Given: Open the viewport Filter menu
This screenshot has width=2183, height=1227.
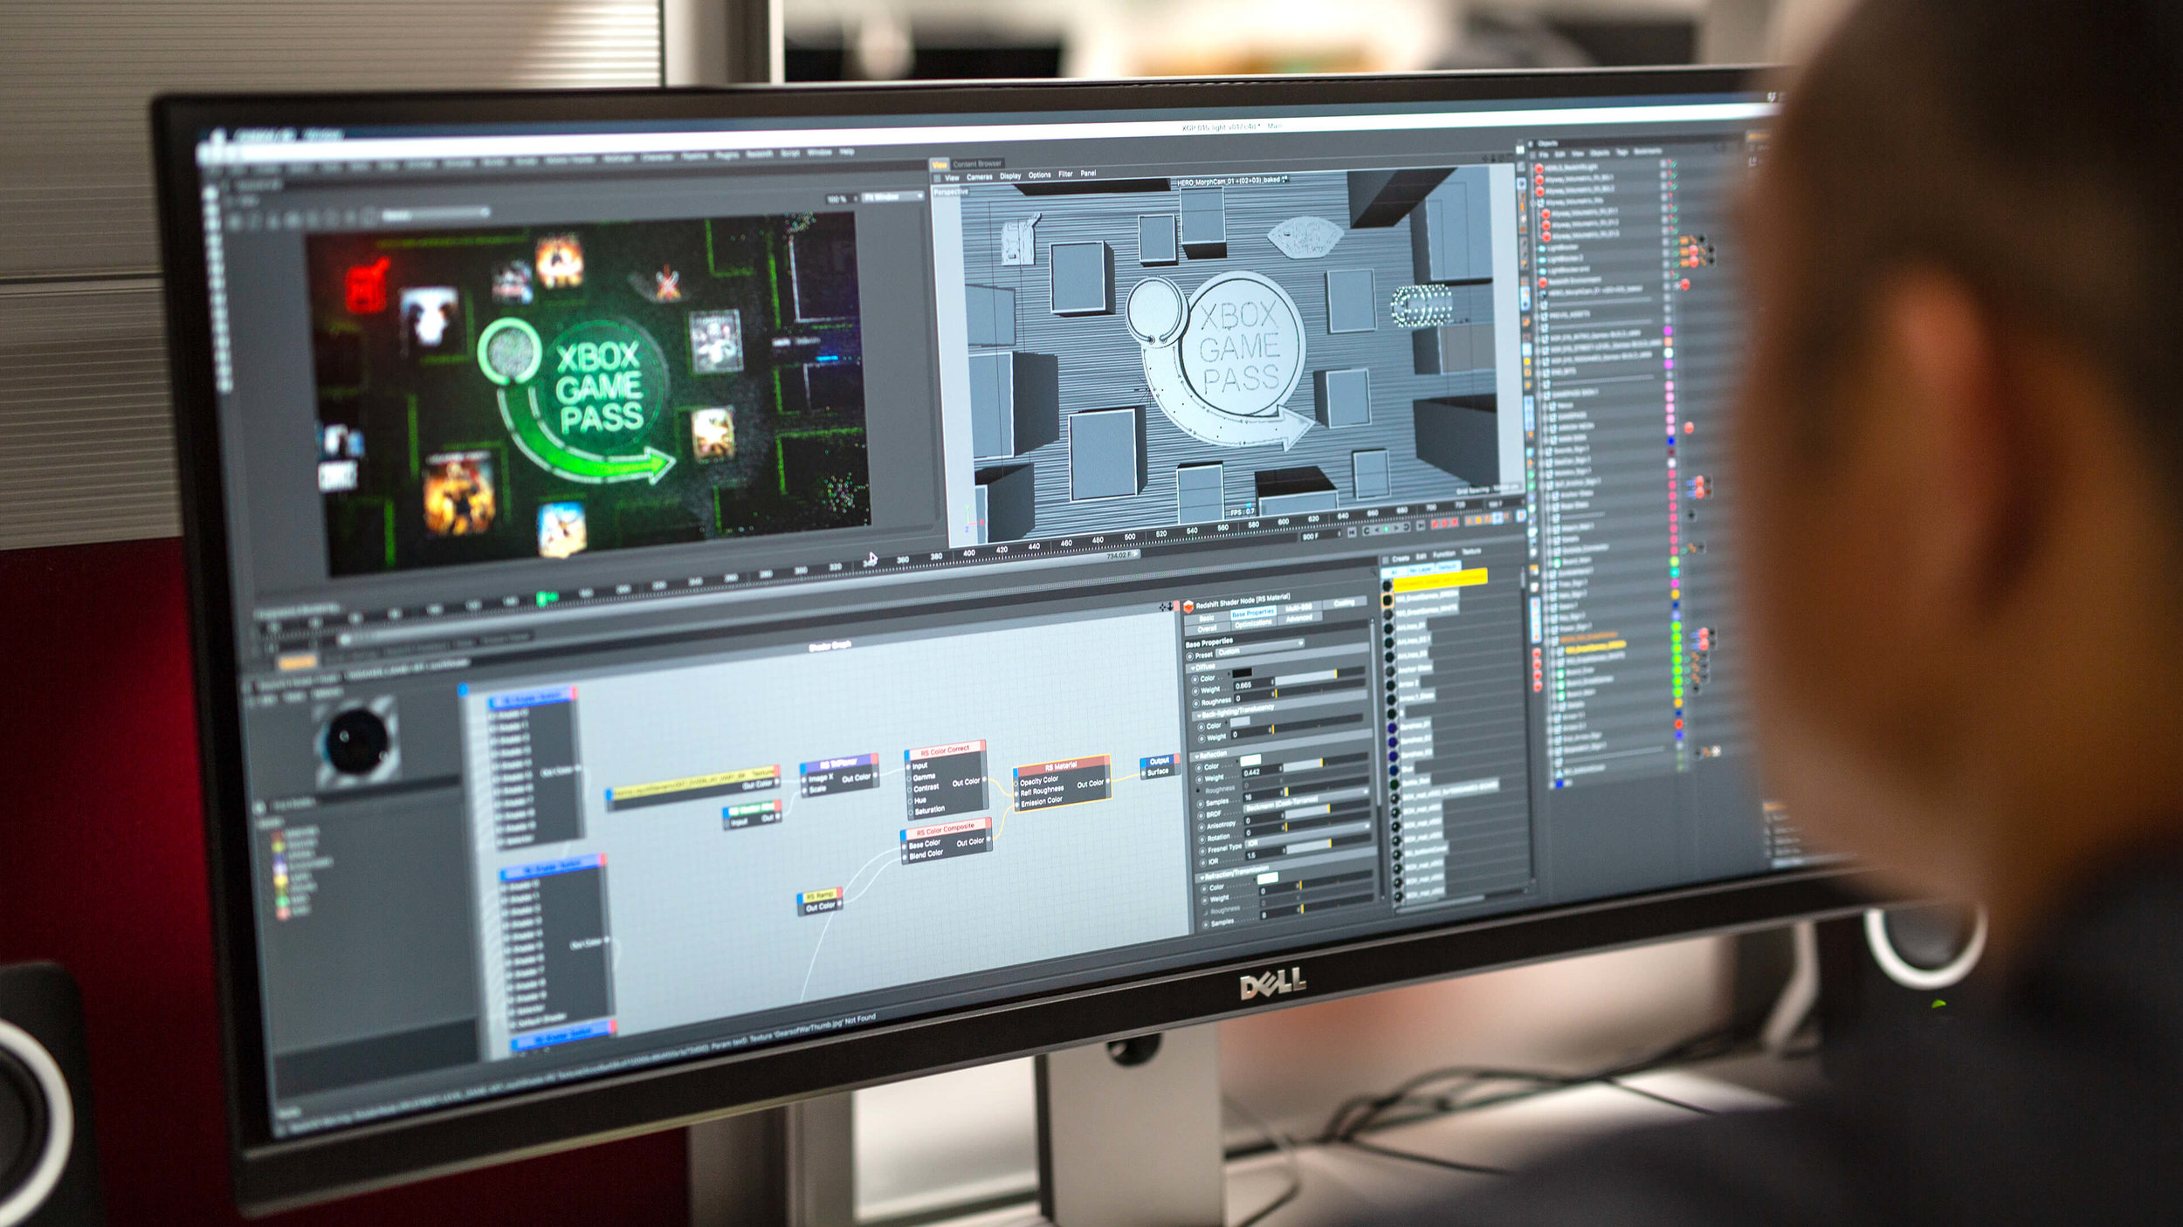Looking at the screenshot, I should (1065, 174).
